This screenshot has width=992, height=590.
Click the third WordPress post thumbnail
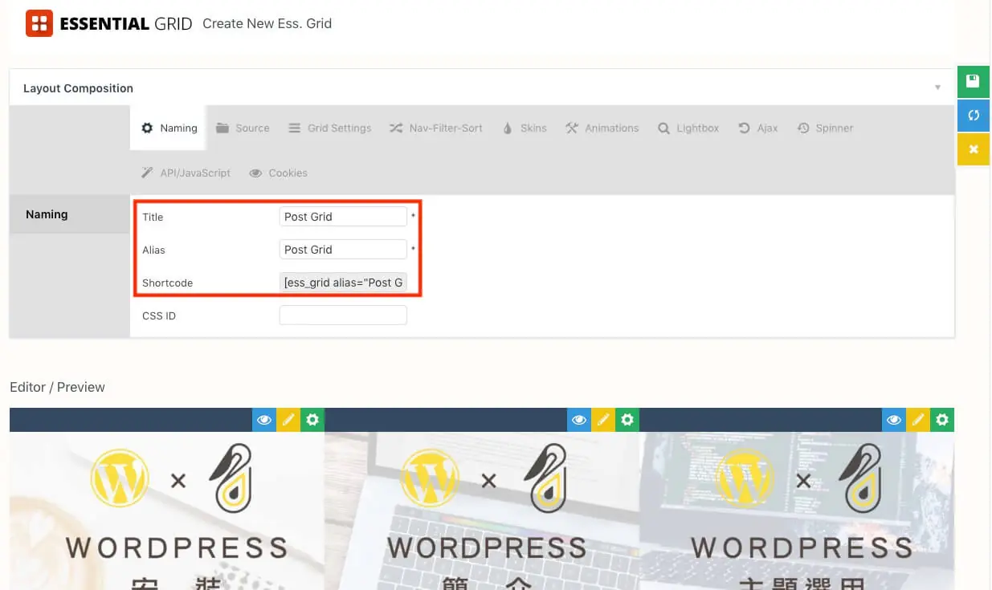click(x=797, y=511)
